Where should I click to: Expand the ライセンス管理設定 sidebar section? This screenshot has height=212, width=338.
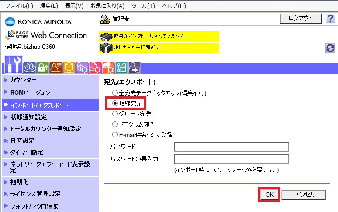35,194
